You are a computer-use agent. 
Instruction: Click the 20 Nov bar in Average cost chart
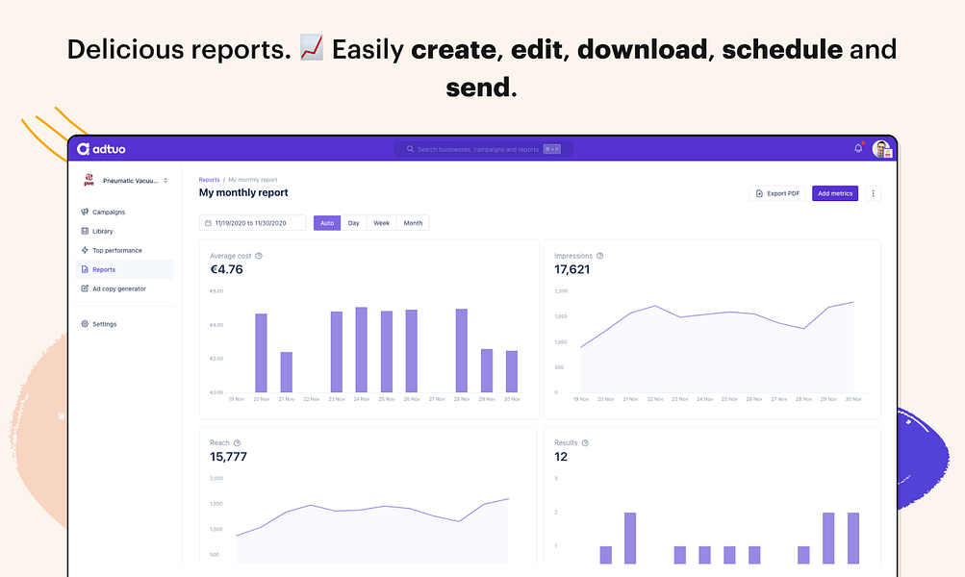(x=261, y=353)
